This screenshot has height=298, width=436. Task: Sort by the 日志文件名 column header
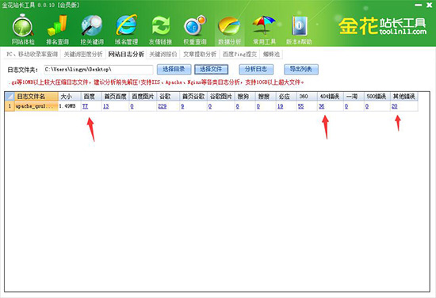[x=36, y=97]
